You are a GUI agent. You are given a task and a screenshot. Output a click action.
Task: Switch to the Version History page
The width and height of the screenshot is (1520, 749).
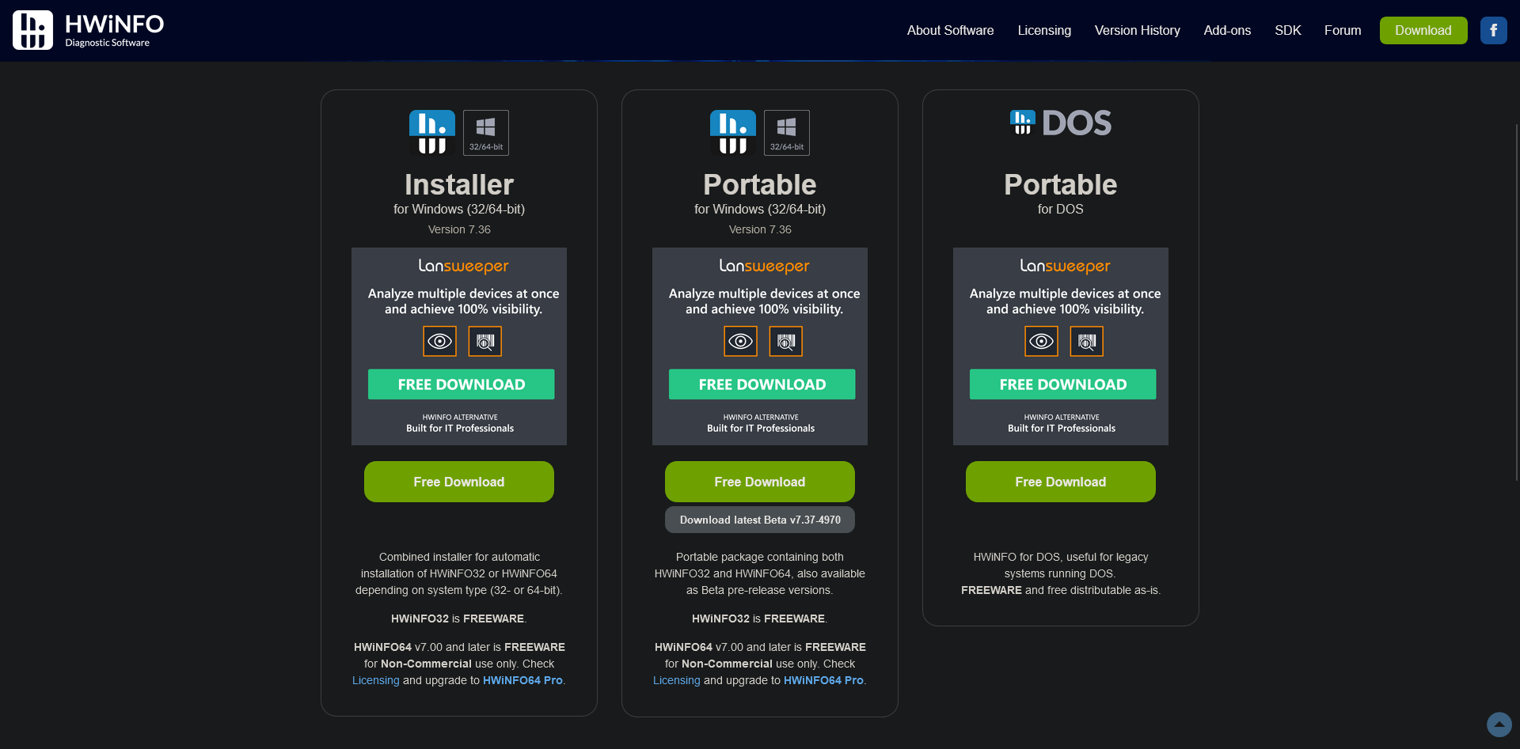tap(1137, 30)
